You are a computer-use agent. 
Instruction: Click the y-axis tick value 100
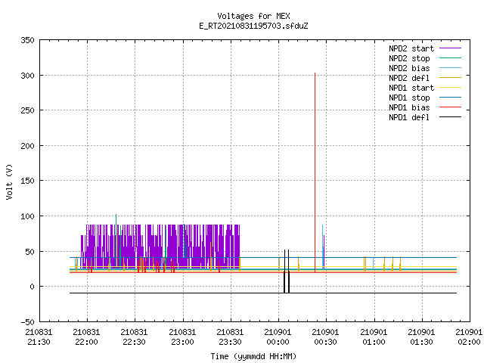coord(27,216)
